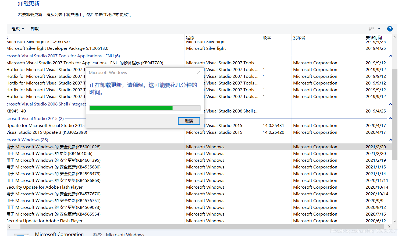Click the 卸载 uninstall toolbar button
This screenshot has width=398, height=236.
[x=35, y=29]
